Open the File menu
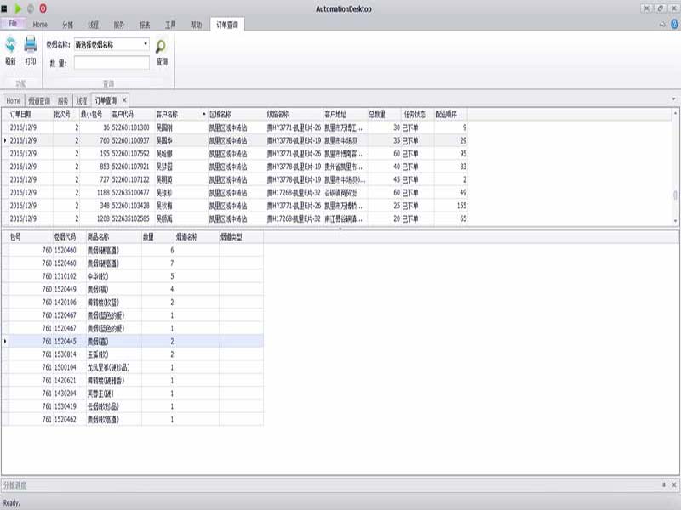Image resolution: width=681 pixels, height=510 pixels. tap(13, 24)
